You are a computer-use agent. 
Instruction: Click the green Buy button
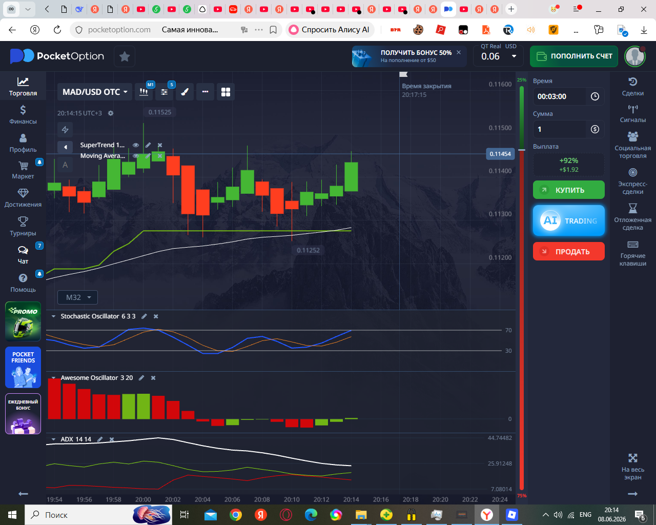569,190
